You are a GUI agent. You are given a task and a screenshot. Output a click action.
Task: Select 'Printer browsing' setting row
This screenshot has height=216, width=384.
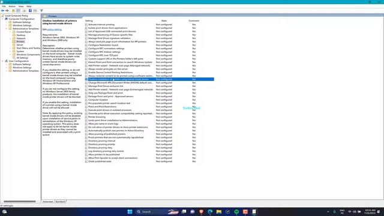point(149,117)
